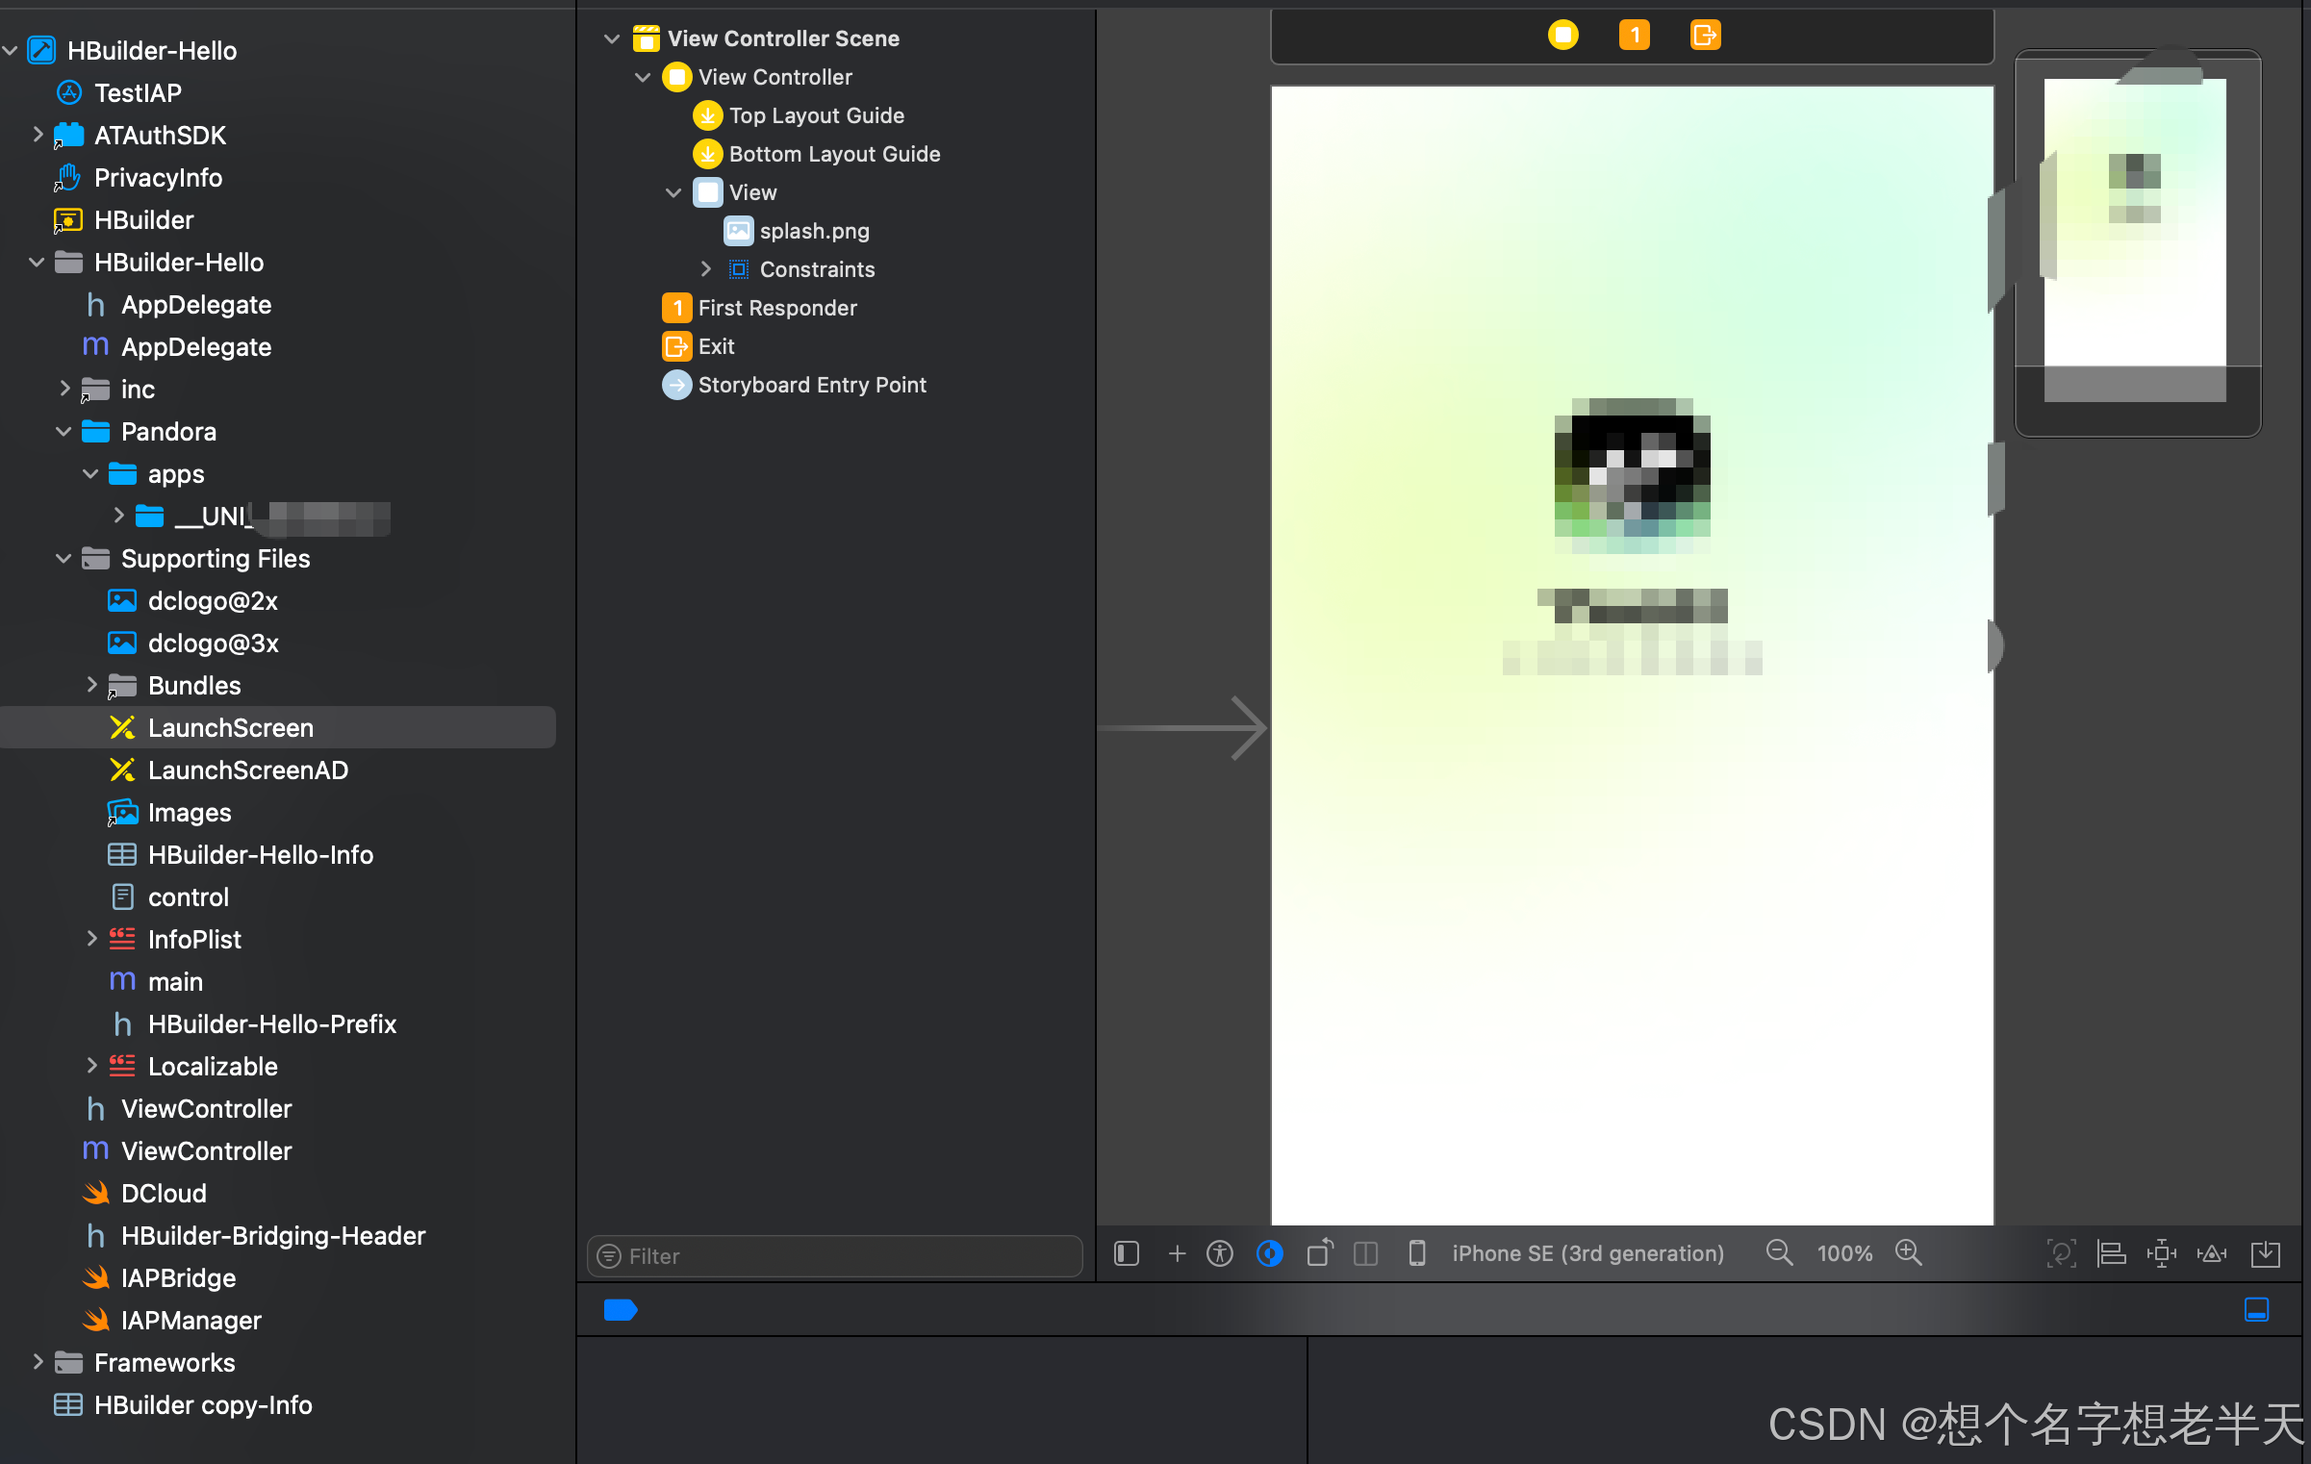Select splash.png in the outline
This screenshot has width=2311, height=1464.
tap(813, 231)
